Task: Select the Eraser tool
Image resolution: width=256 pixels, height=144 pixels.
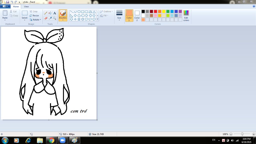Action: click(46, 18)
